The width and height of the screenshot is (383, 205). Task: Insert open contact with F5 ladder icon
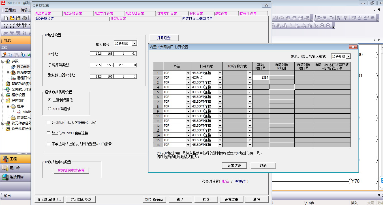[6, 26]
